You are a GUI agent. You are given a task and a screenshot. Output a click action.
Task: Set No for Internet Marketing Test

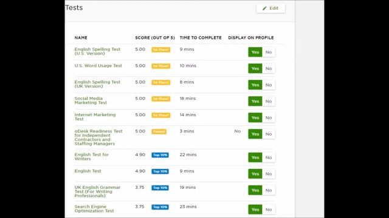click(x=269, y=117)
